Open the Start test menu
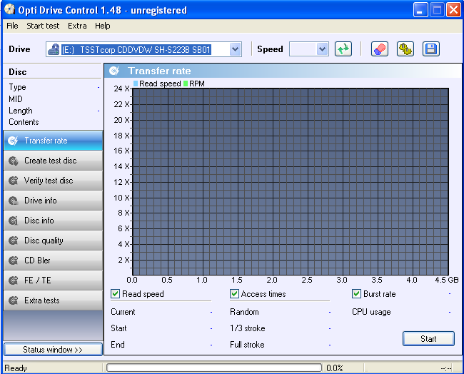The width and height of the screenshot is (464, 374). (x=43, y=26)
